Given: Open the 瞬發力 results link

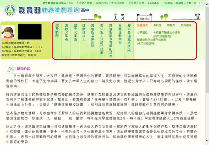Looking at the screenshot, I should click(x=171, y=25).
